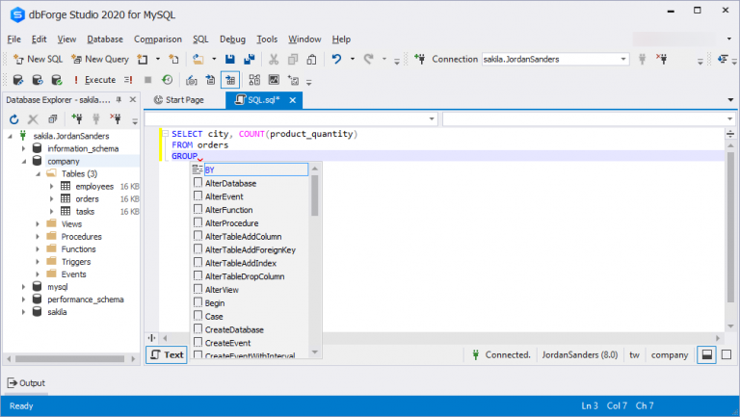Save the file with the floppy disk icon
This screenshot has width=740, height=417.
click(231, 59)
